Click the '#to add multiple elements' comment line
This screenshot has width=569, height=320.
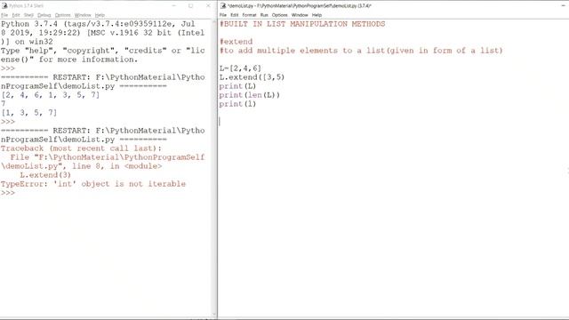click(361, 51)
